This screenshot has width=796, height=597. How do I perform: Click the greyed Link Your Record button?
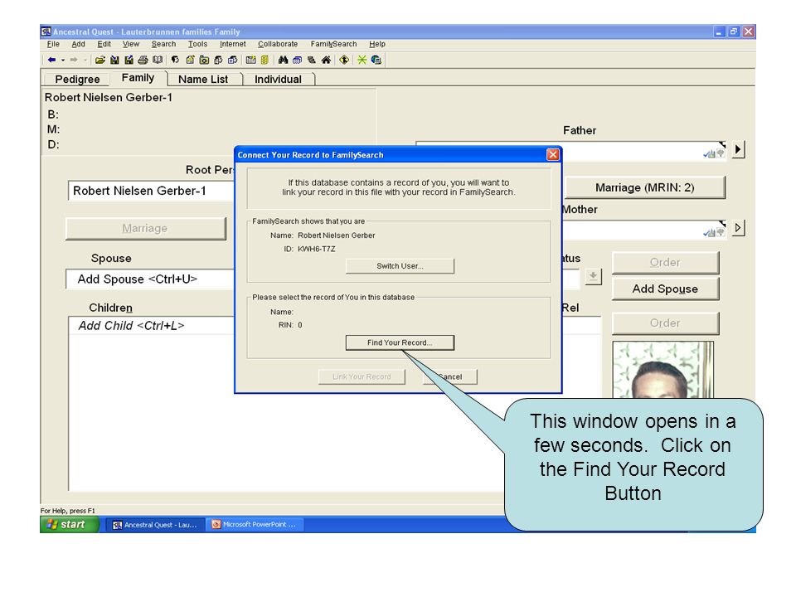coord(362,376)
